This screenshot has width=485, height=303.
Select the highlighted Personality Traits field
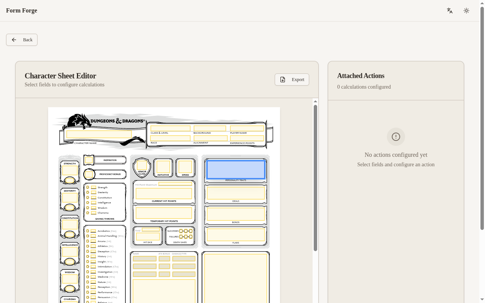[x=236, y=169]
